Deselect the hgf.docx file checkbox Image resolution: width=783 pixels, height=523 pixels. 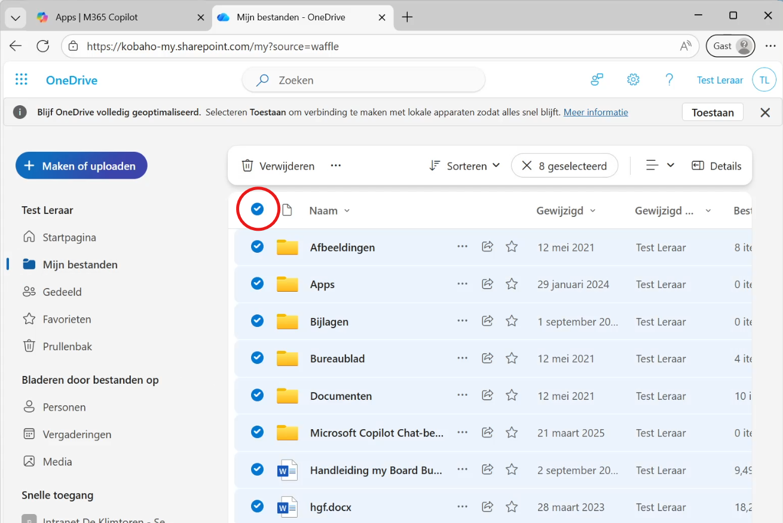pos(258,507)
